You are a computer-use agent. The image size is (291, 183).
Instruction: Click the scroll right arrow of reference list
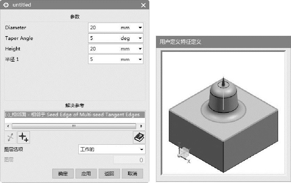pos(141,126)
